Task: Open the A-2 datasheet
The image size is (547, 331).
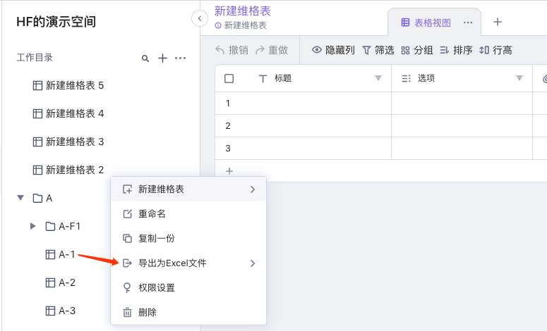Action: coord(61,282)
